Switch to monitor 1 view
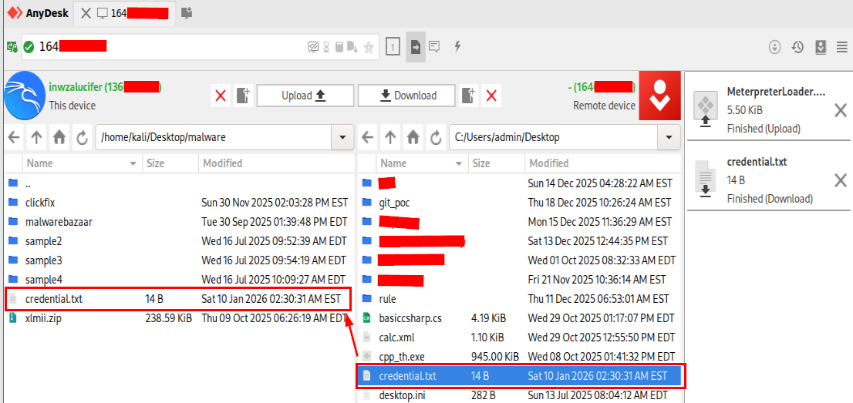 pyautogui.click(x=392, y=47)
